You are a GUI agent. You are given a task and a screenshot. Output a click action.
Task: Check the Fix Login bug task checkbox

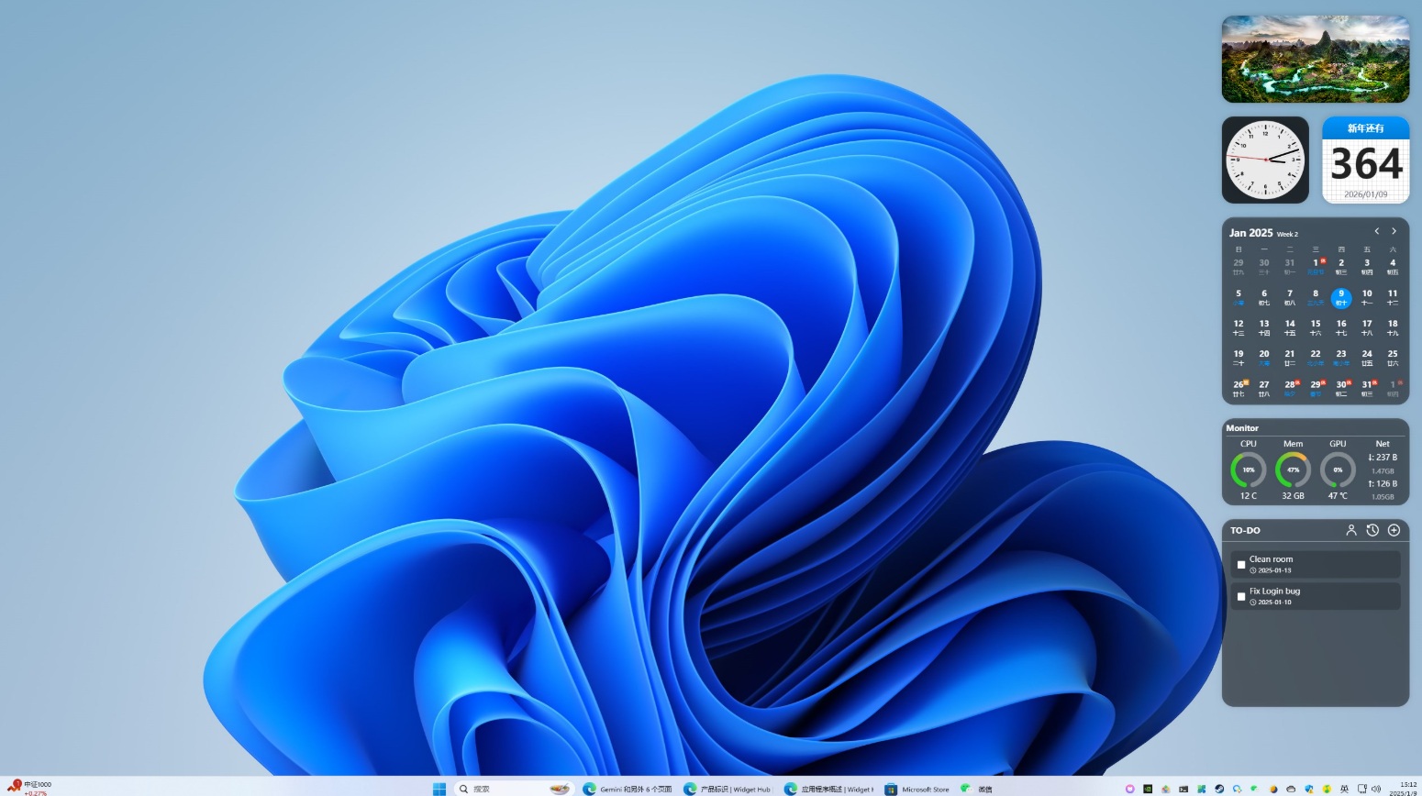click(1242, 596)
